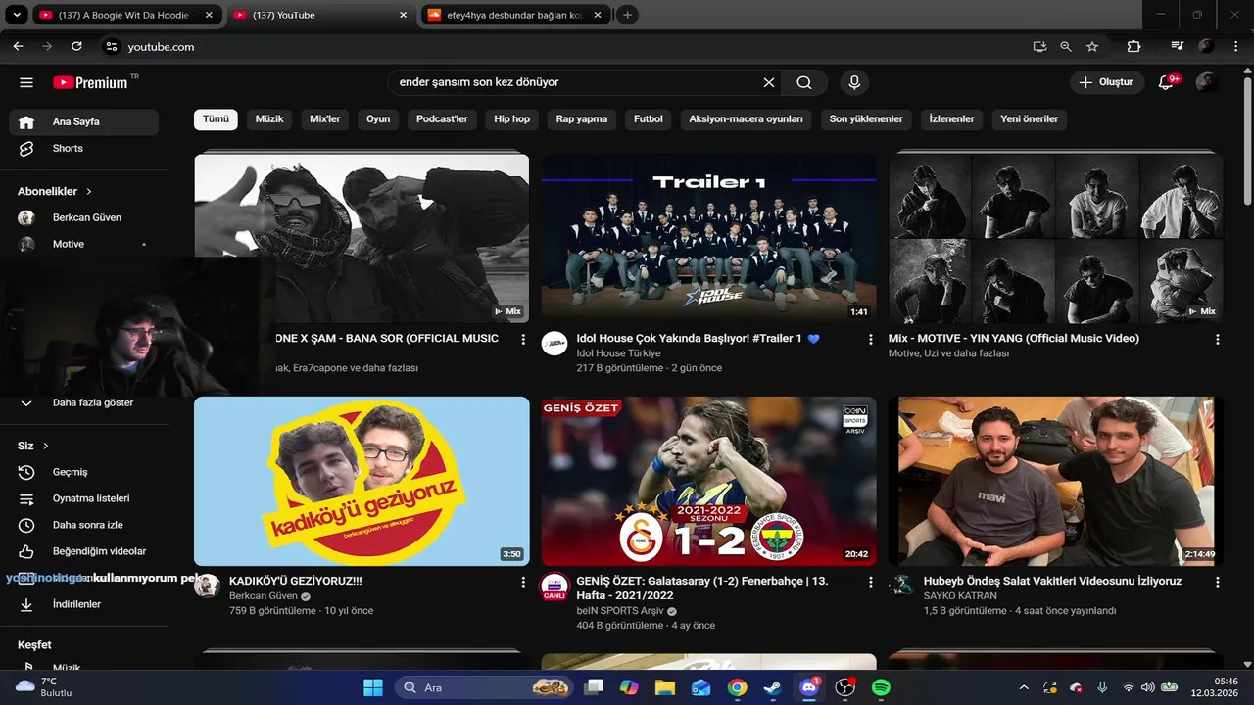Select the Yeni öneriler filter chip
This screenshot has height=705, width=1254.
pyautogui.click(x=1030, y=118)
